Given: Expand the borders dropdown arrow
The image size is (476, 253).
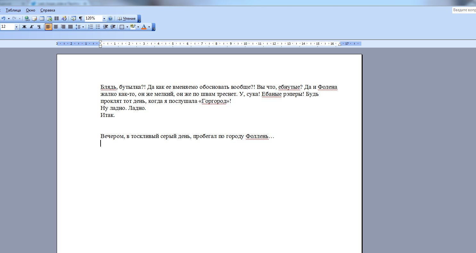Looking at the screenshot, I should [x=127, y=27].
